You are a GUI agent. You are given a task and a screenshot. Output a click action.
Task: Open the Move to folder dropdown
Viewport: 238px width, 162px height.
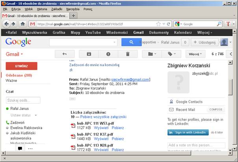tap(152, 54)
